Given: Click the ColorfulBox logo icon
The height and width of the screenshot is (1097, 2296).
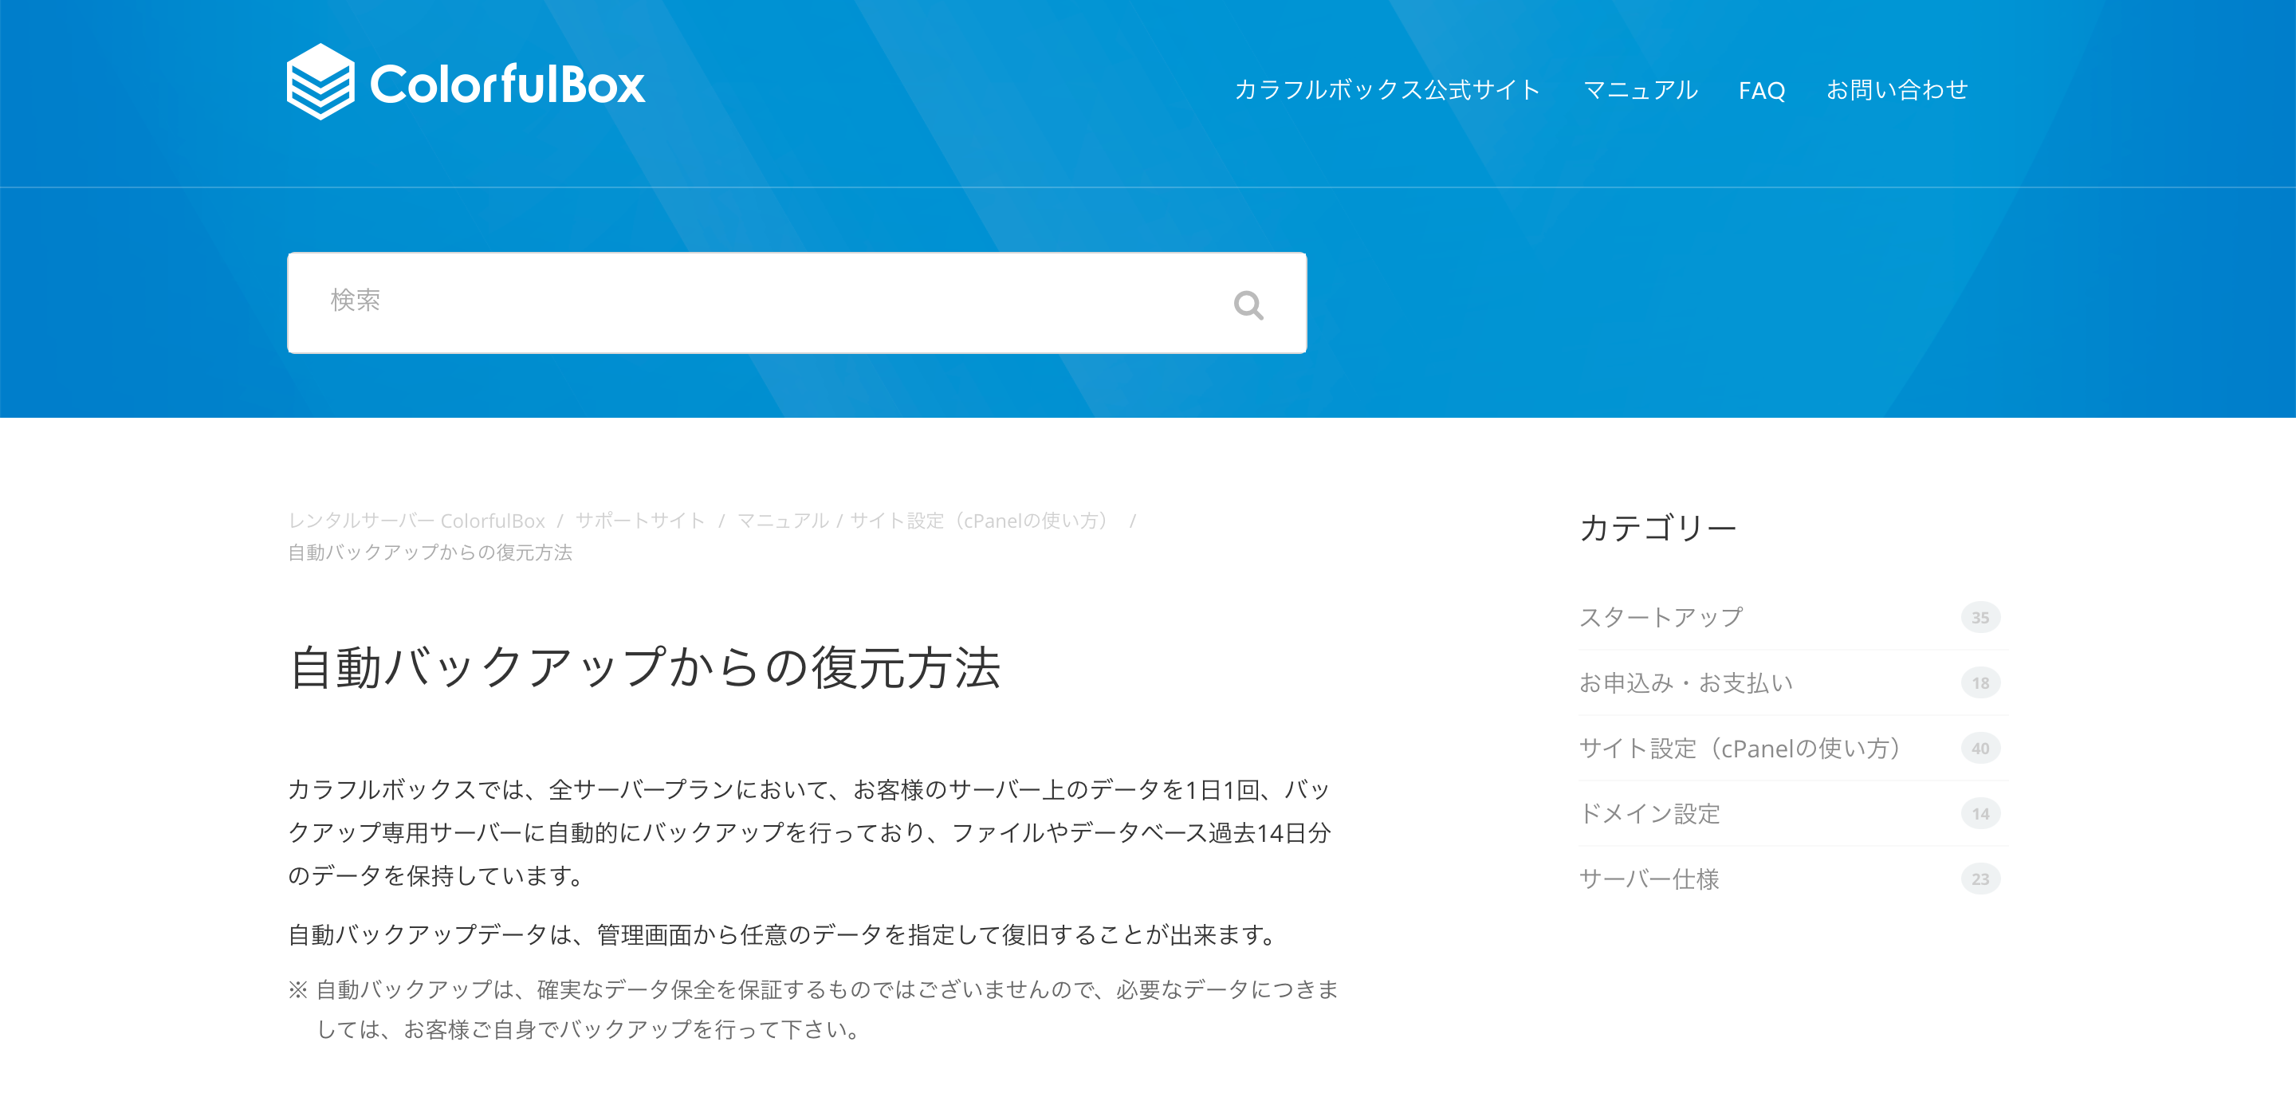Looking at the screenshot, I should pos(320,82).
